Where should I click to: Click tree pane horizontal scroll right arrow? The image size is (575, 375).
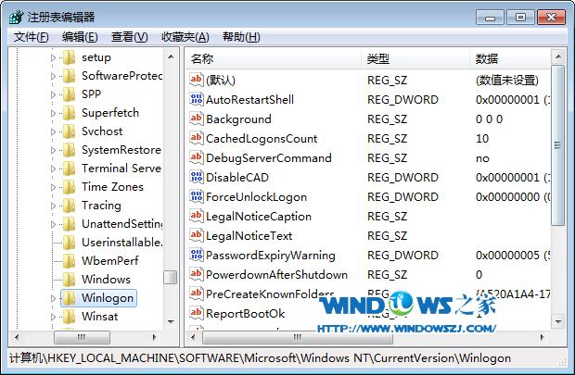point(154,337)
